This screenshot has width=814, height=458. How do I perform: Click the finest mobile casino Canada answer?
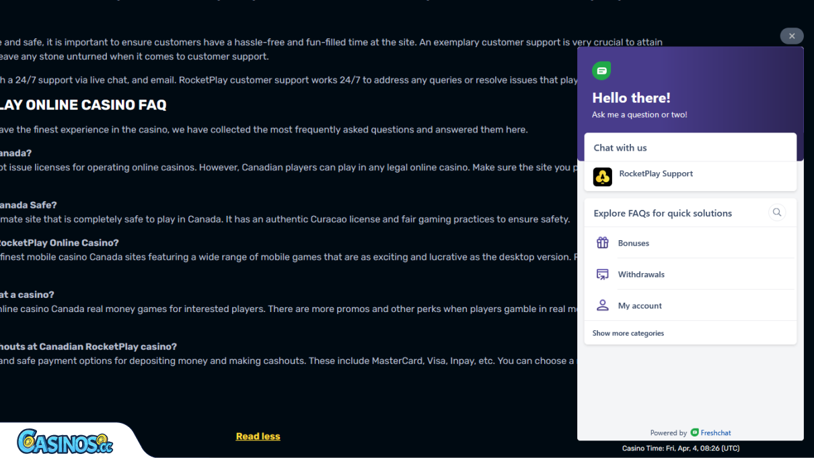[x=289, y=257]
